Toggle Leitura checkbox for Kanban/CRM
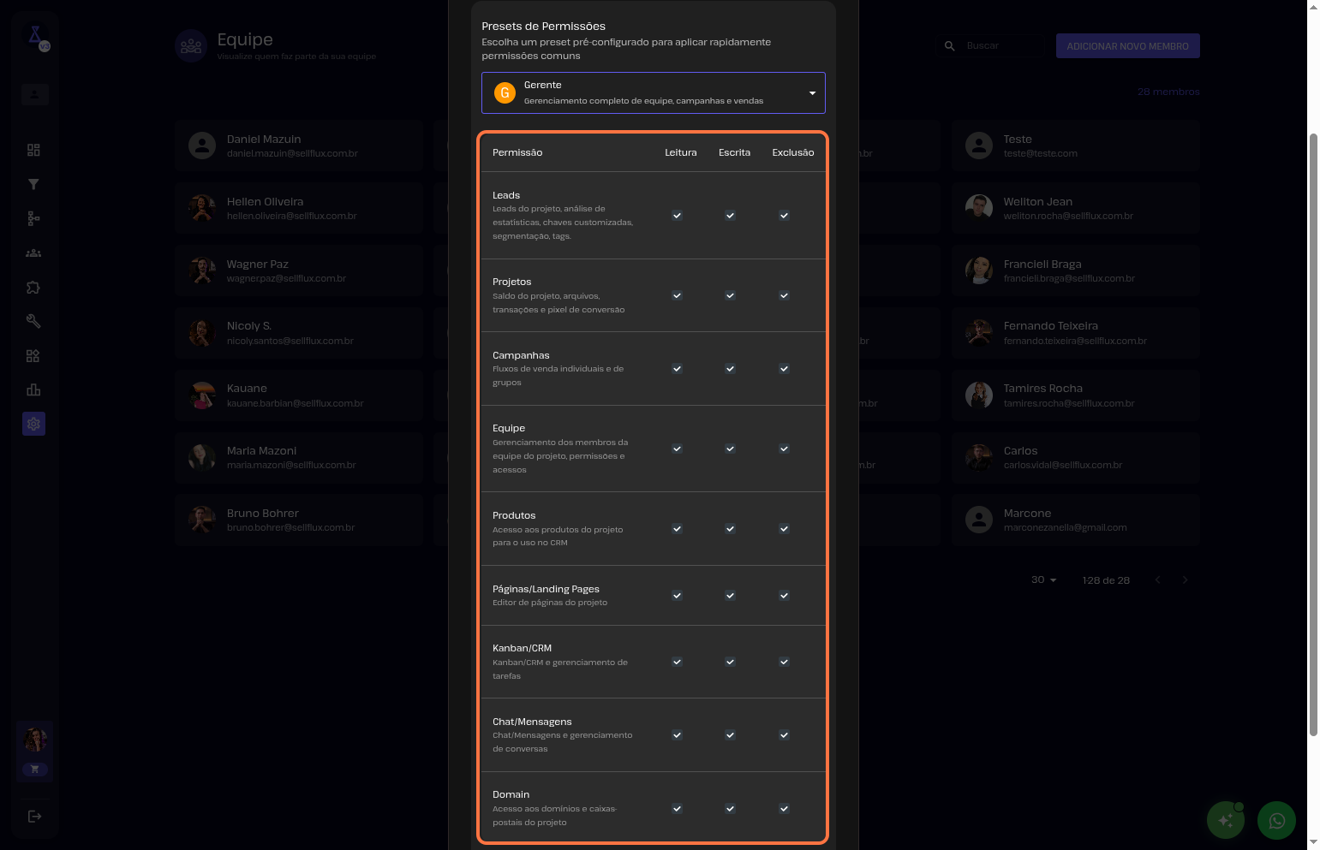Screen dimensions: 1320x850 (x=677, y=662)
